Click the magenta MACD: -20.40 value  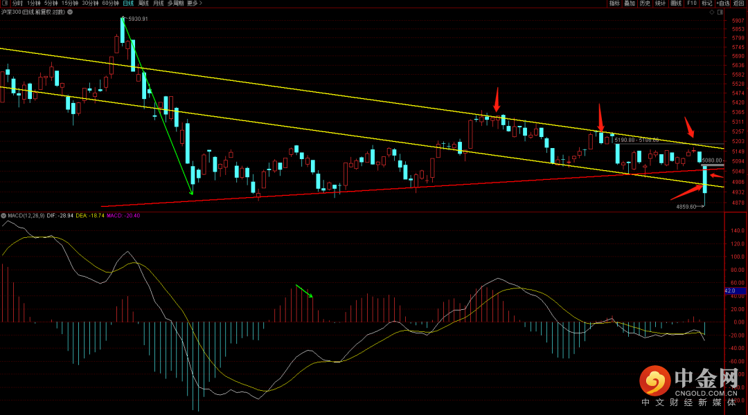(x=123, y=216)
